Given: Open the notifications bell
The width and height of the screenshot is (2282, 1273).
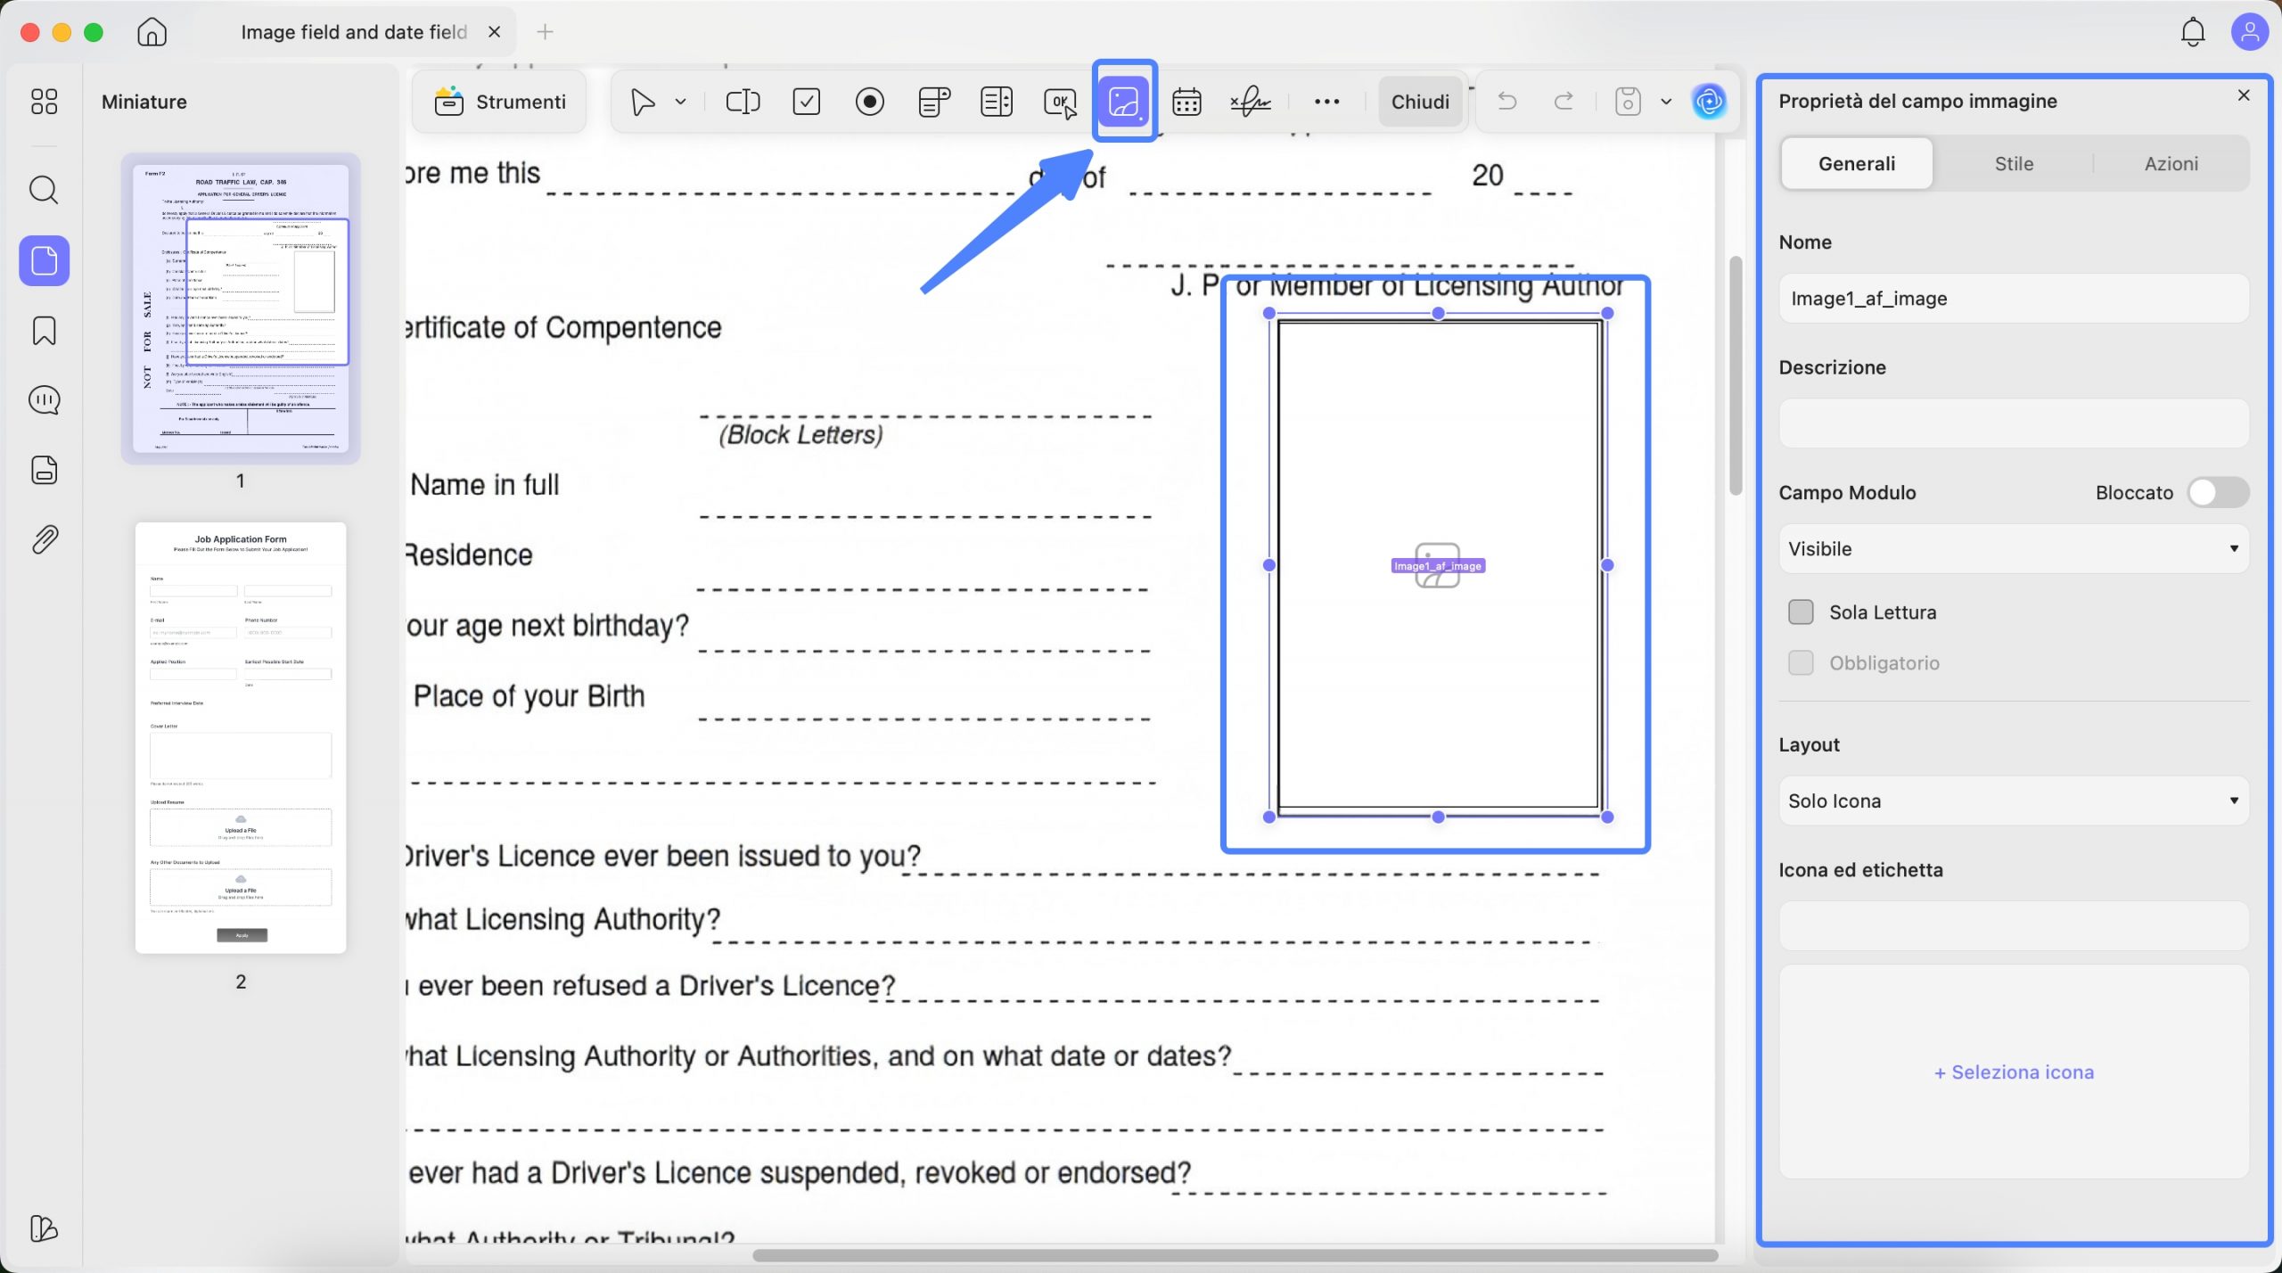Looking at the screenshot, I should [x=2193, y=32].
